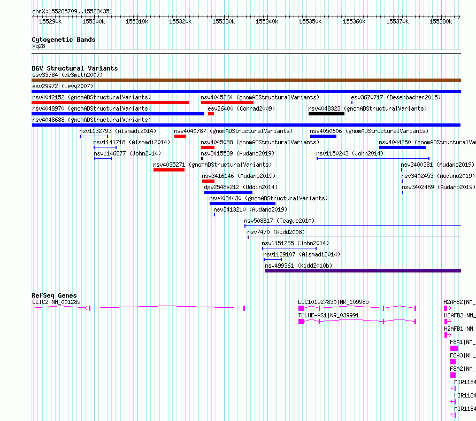Viewport: 476px width, 421px height.
Task: Click the nsv4044250 blue variant bar
Action: (x=402, y=147)
